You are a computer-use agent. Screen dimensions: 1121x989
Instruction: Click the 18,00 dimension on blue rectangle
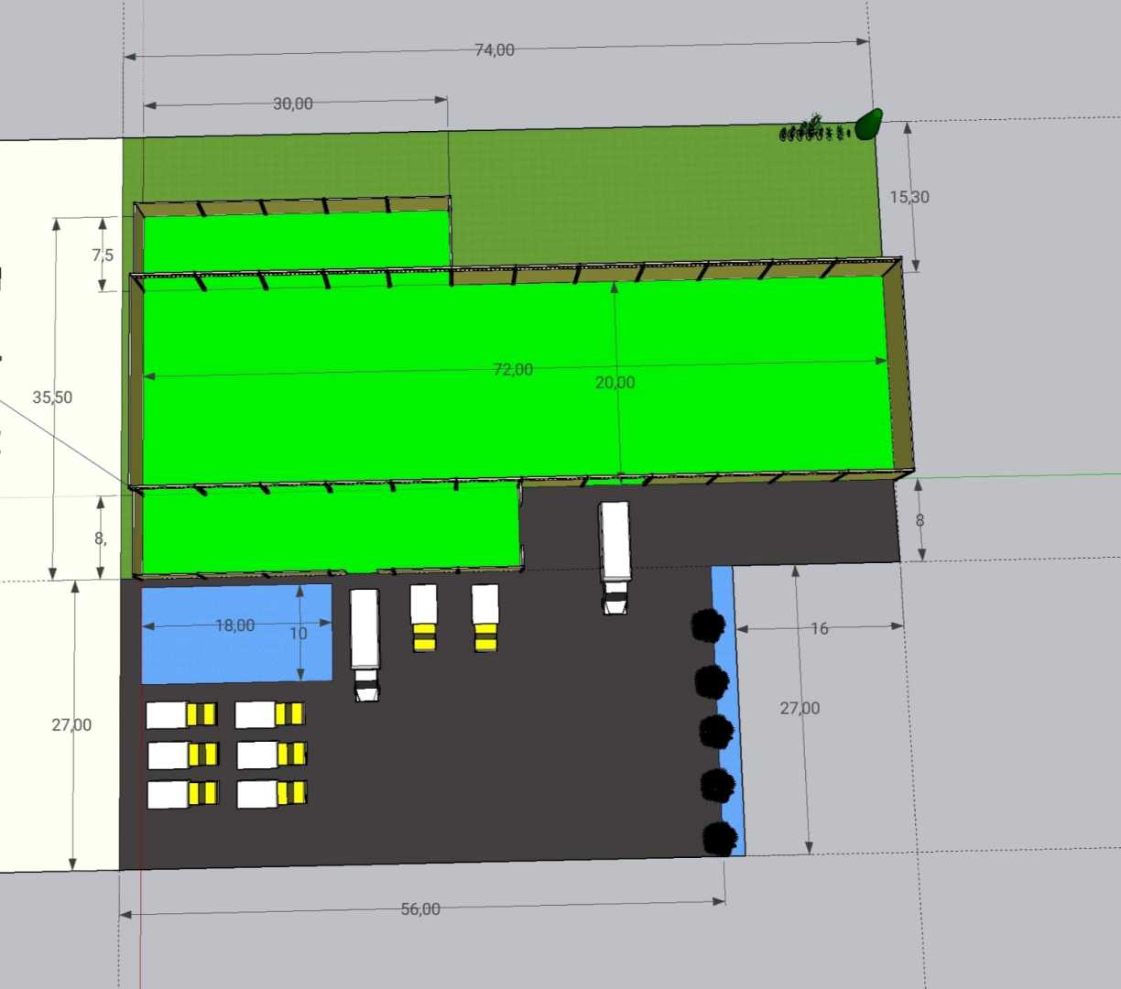(235, 625)
